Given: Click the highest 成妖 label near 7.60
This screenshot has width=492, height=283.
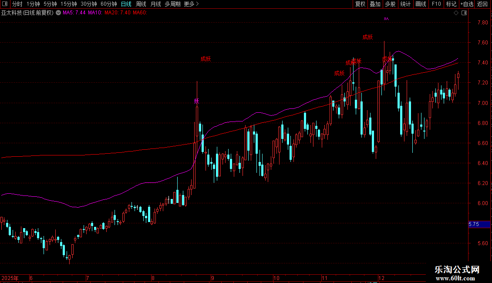Looking at the screenshot, I should coord(368,37).
